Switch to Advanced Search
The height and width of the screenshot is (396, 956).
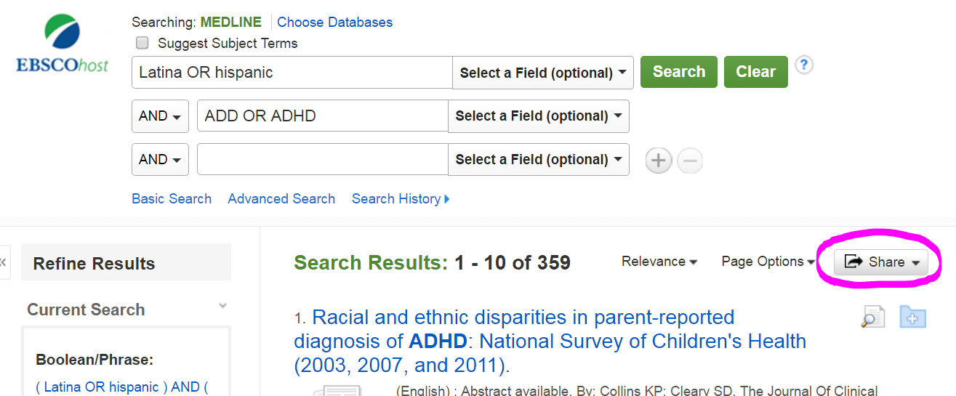(x=281, y=199)
